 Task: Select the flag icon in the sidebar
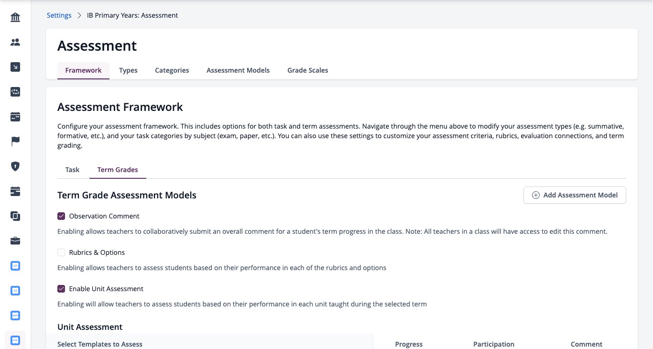pos(15,142)
